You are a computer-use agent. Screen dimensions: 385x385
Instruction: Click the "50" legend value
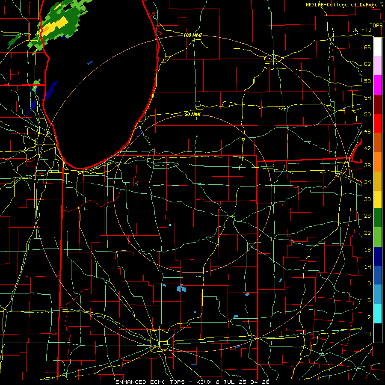367,115
